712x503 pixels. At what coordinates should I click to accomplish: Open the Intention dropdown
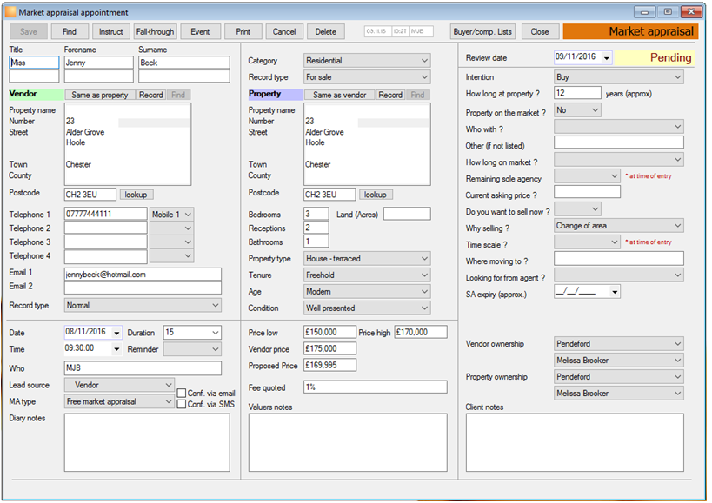(x=618, y=77)
